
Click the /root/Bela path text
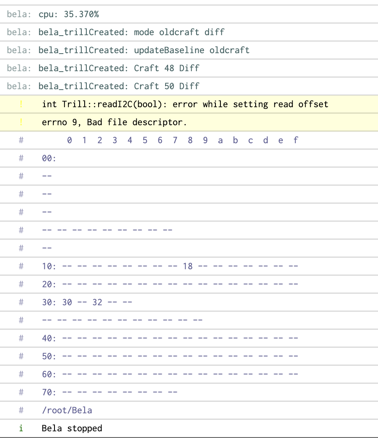(67, 410)
